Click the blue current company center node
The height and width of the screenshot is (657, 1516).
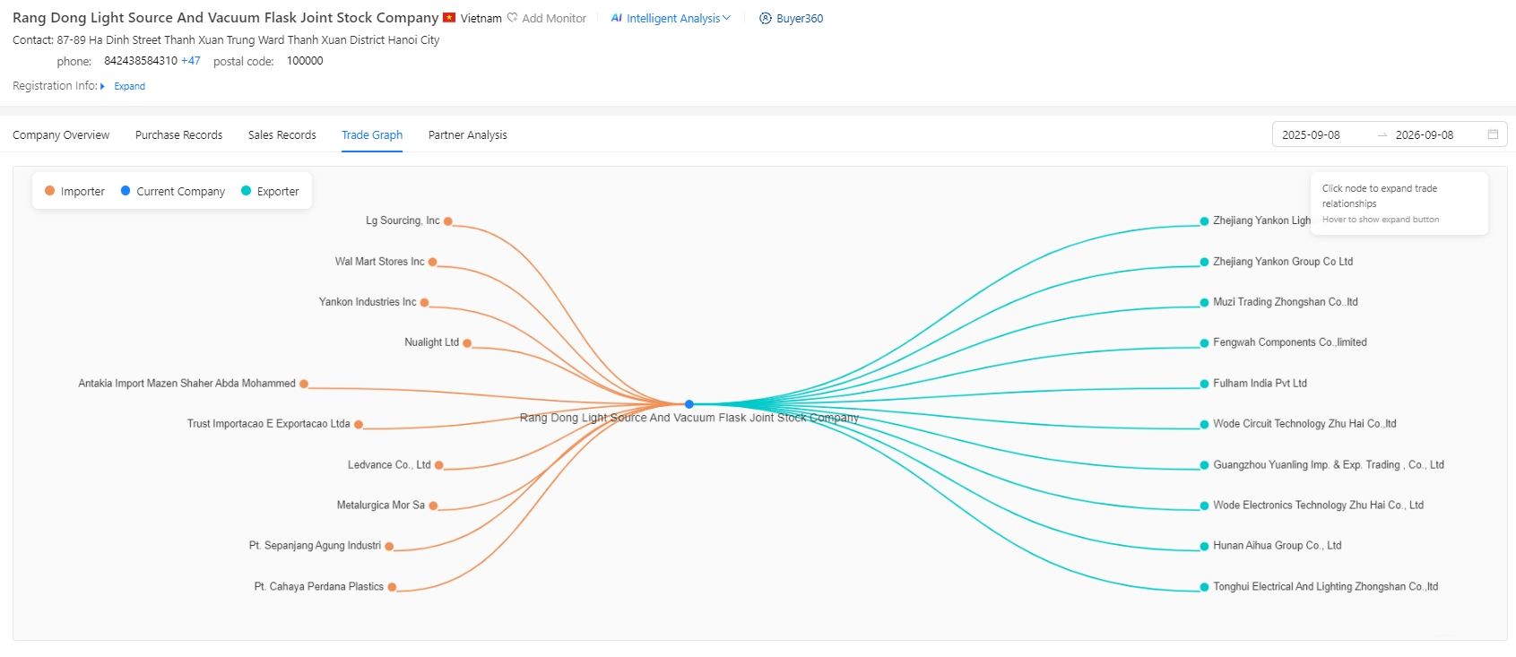[x=689, y=404]
